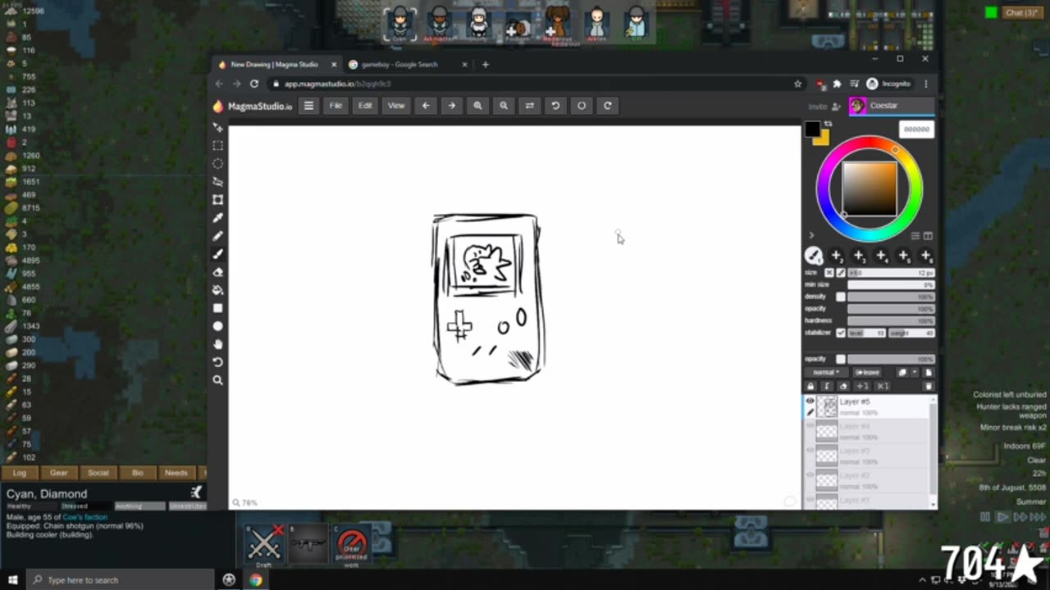Rotate the view counterclockwise
This screenshot has width=1050, height=590.
tap(555, 106)
